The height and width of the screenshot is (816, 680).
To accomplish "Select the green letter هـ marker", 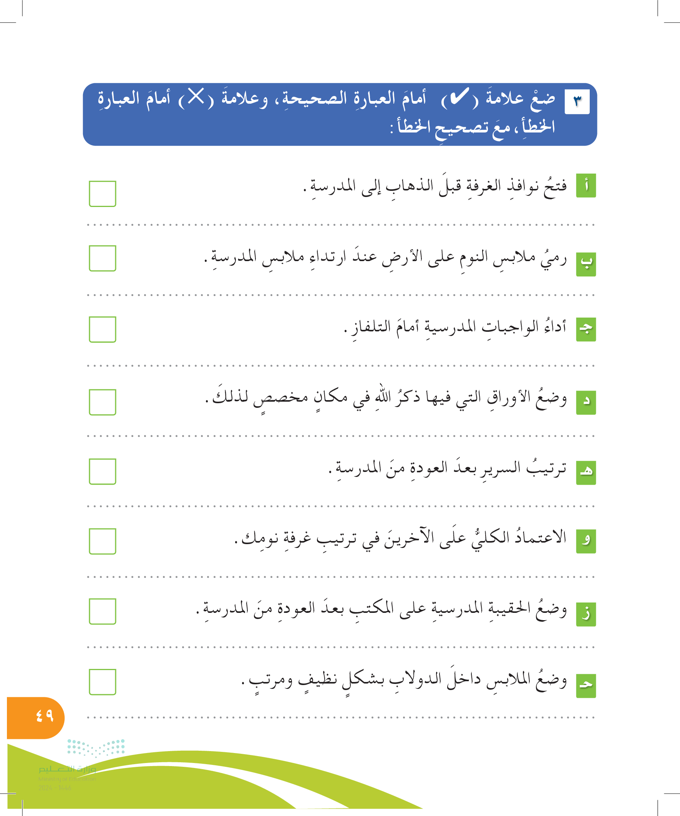I will tap(585, 472).
